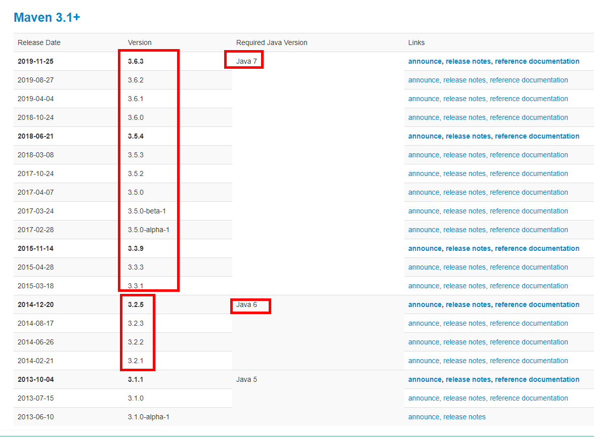This screenshot has width=594, height=438.
Task: Click announce link for version 3.2.2
Action: click(423, 342)
